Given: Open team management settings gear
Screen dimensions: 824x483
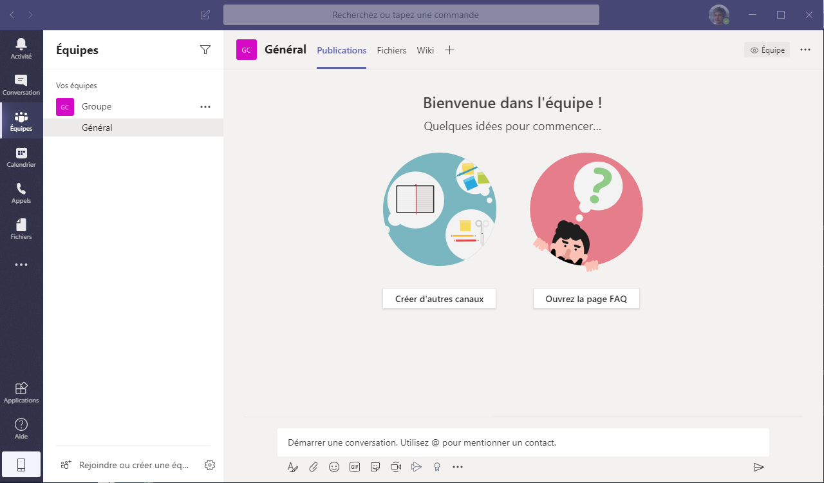Looking at the screenshot, I should [x=209, y=465].
